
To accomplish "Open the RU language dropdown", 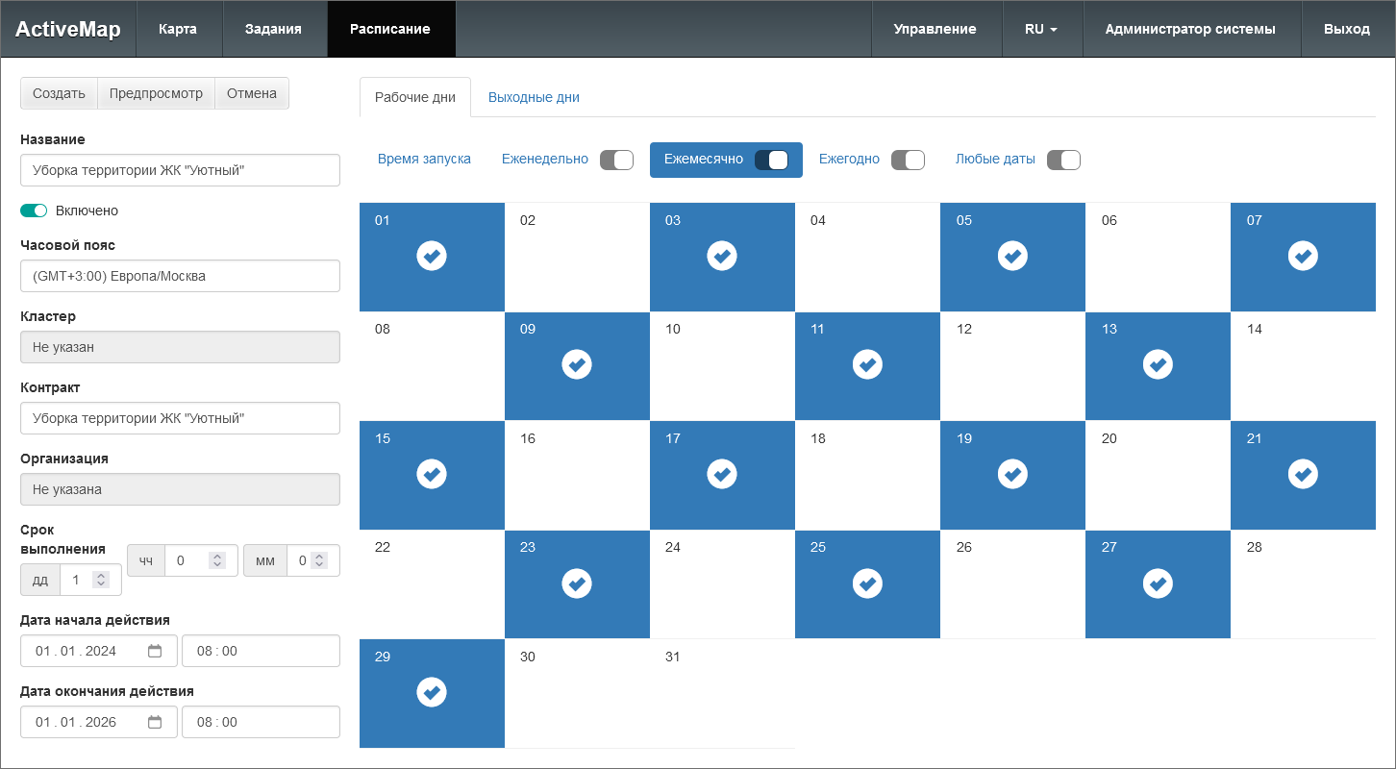I will click(1041, 29).
